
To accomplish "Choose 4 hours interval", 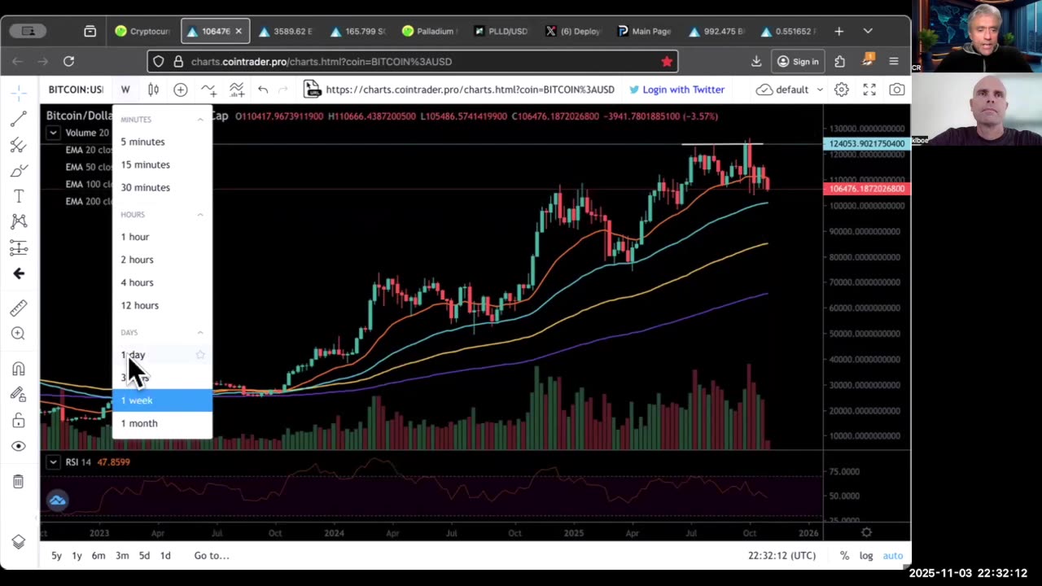I will point(162,282).
